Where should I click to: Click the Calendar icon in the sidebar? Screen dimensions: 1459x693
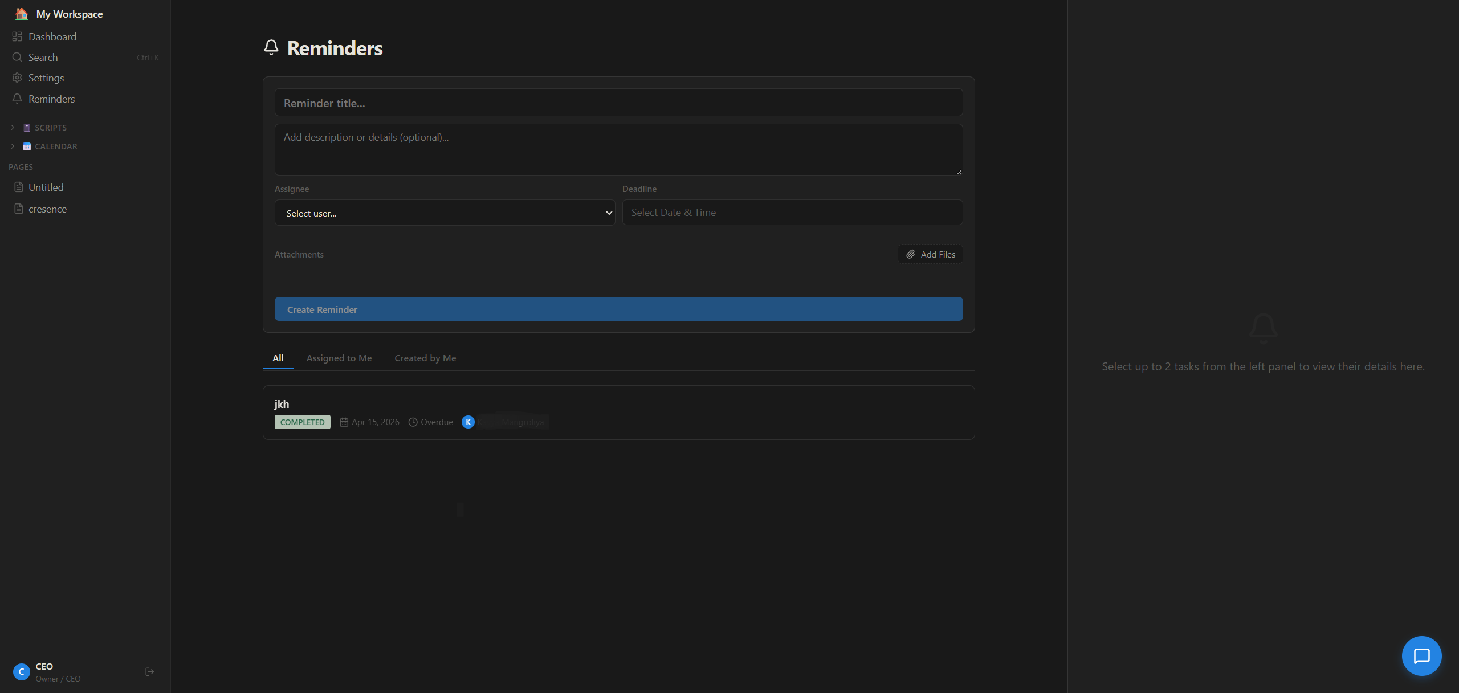[x=26, y=146]
